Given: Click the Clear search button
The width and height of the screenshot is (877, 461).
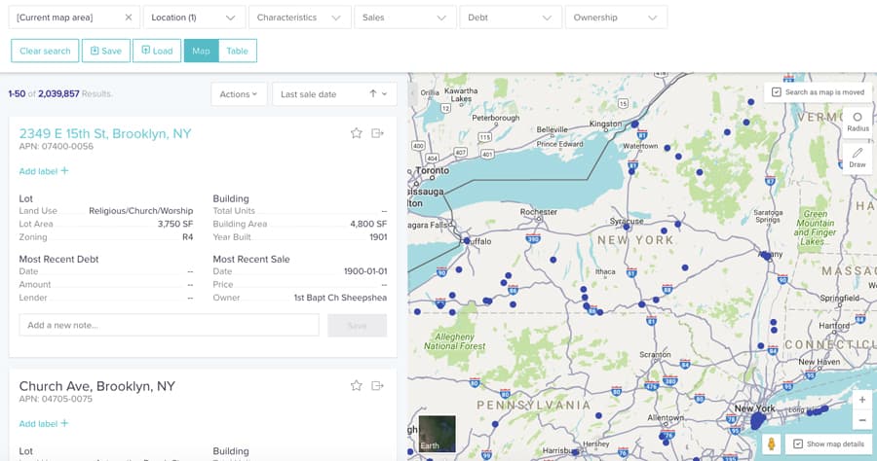Looking at the screenshot, I should coord(45,51).
